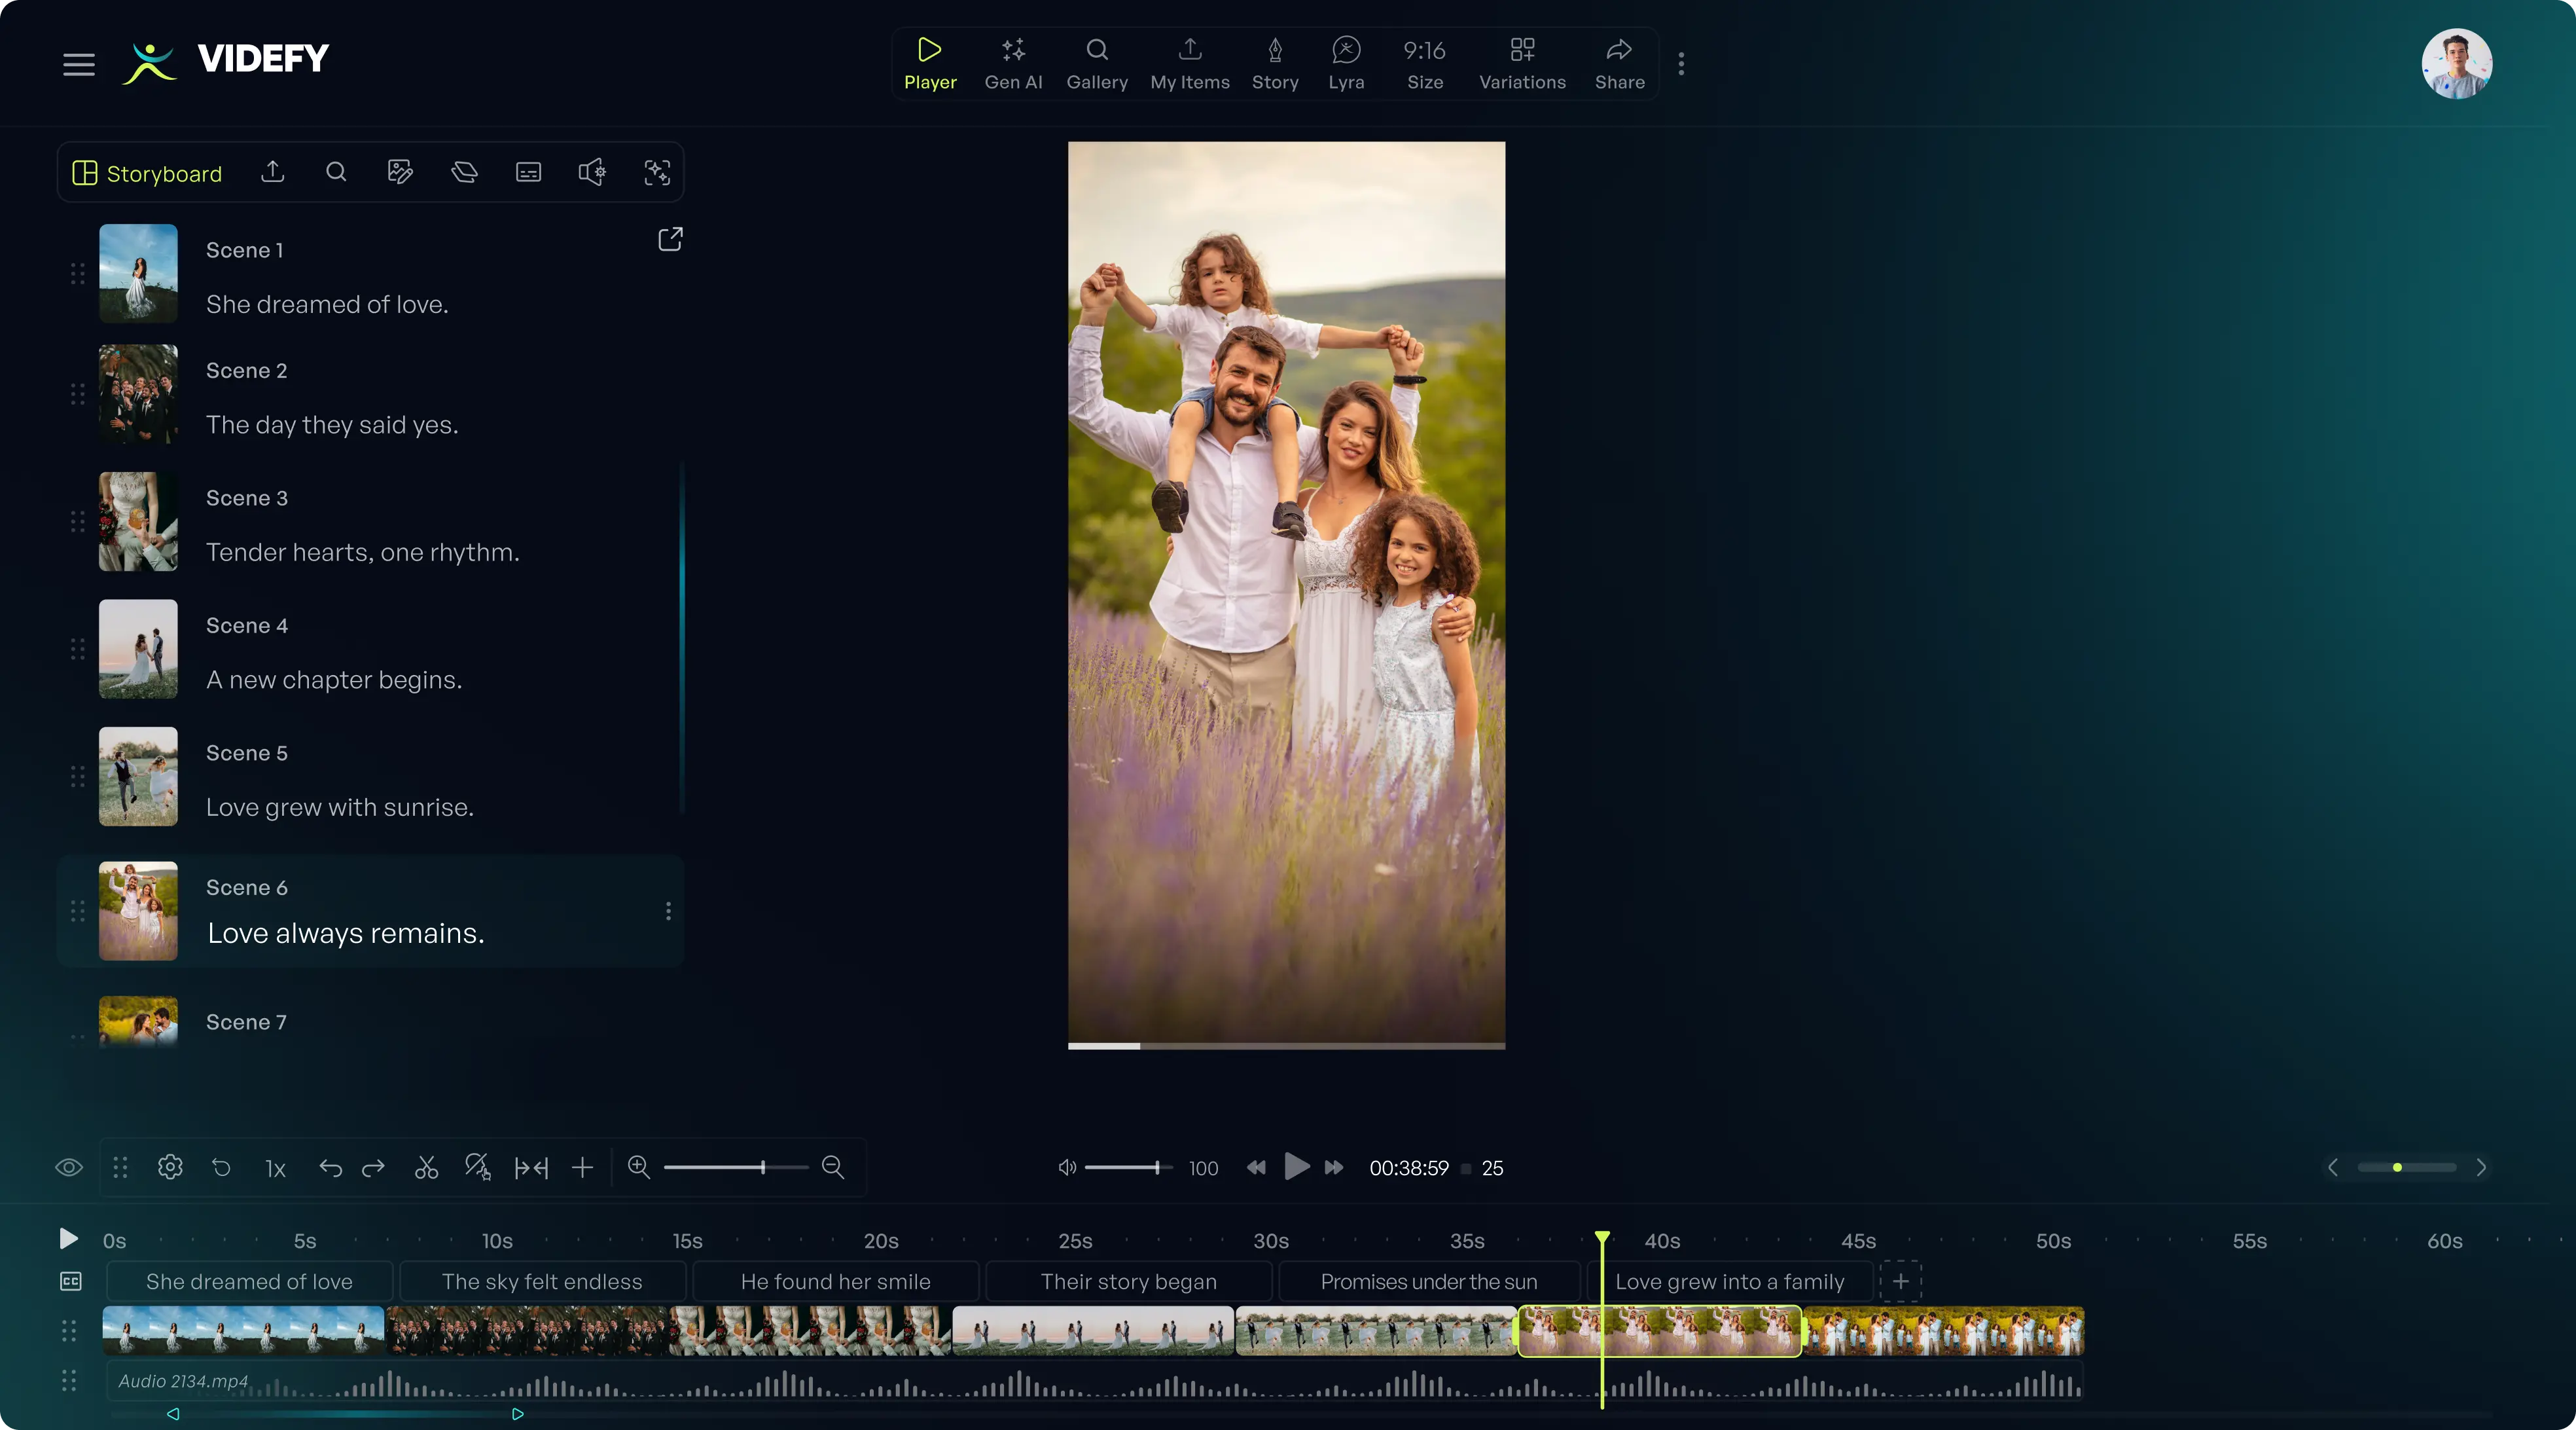The height and width of the screenshot is (1430, 2576).
Task: Click the timeline toolbar grip handle
Action: 120,1168
